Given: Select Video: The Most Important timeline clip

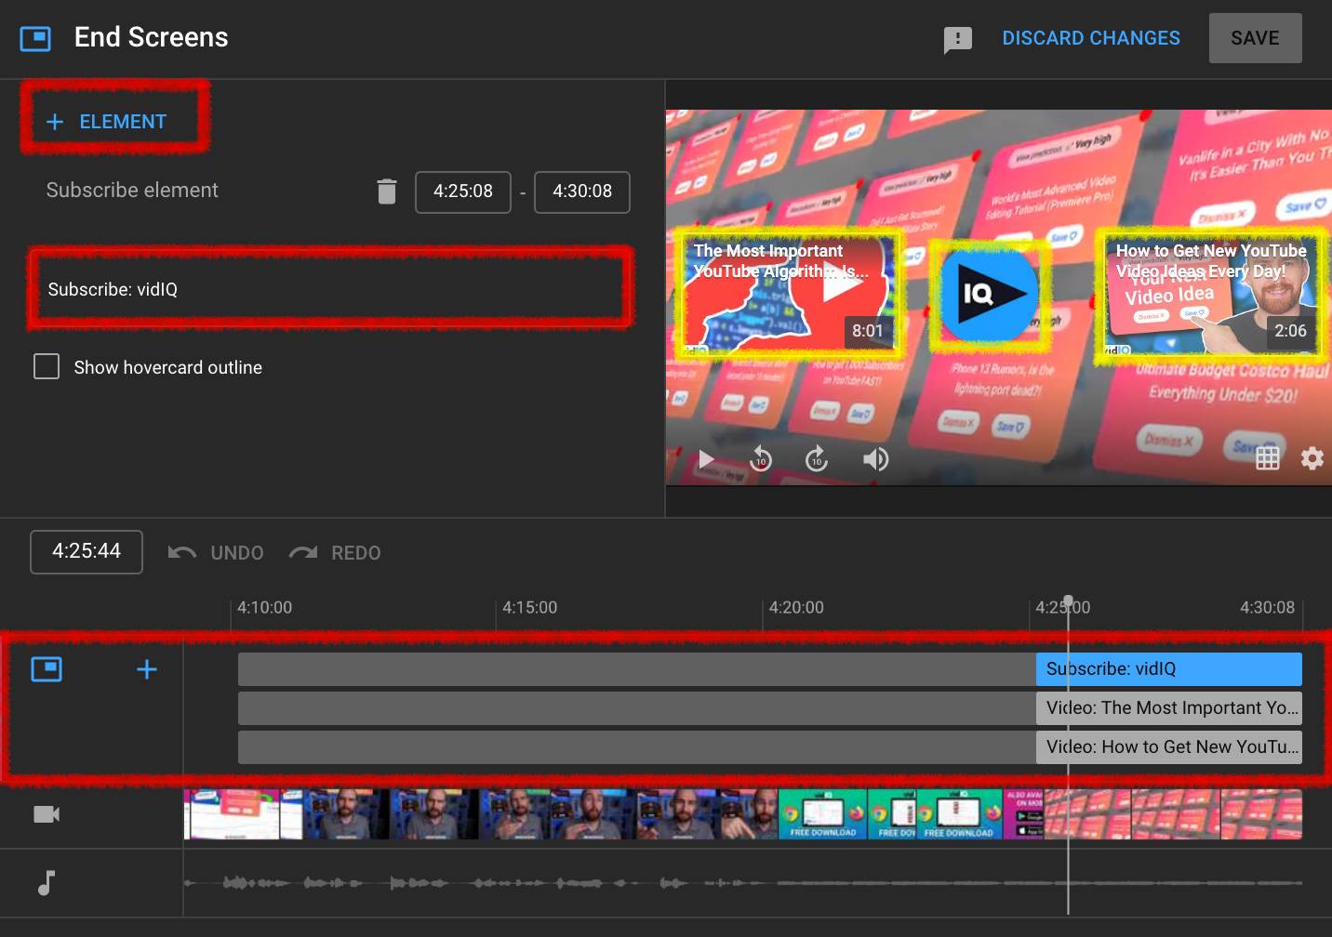Looking at the screenshot, I should [x=1169, y=708].
